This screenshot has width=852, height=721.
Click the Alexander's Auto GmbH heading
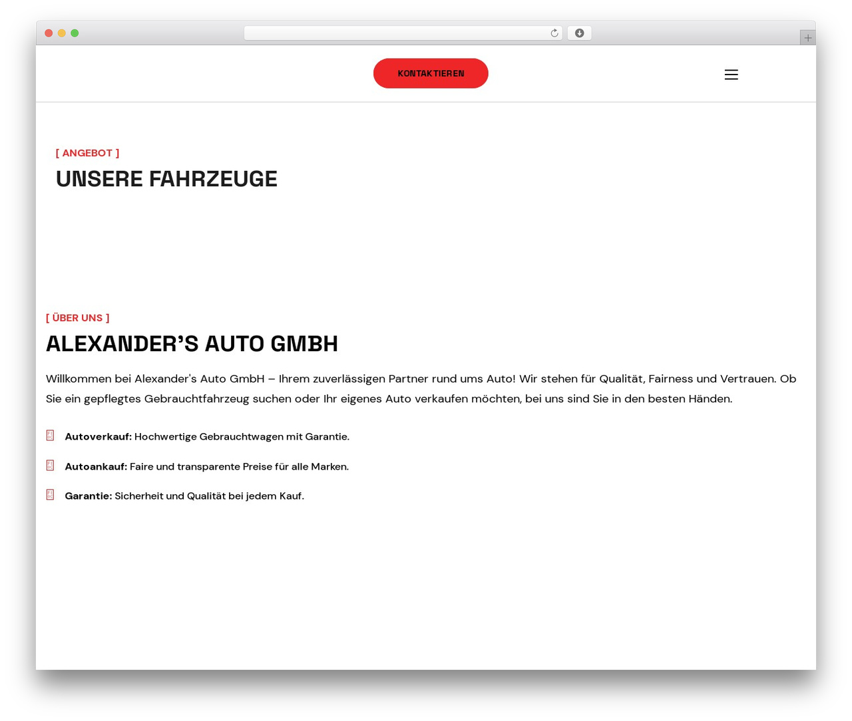tap(192, 344)
